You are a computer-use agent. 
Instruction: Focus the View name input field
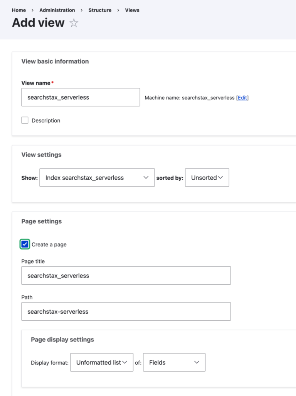tap(81, 97)
